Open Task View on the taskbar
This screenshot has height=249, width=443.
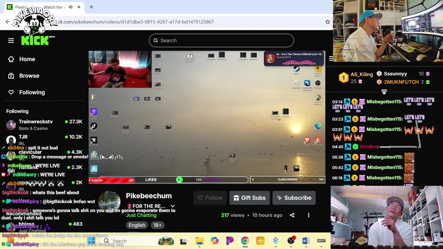[183, 241]
